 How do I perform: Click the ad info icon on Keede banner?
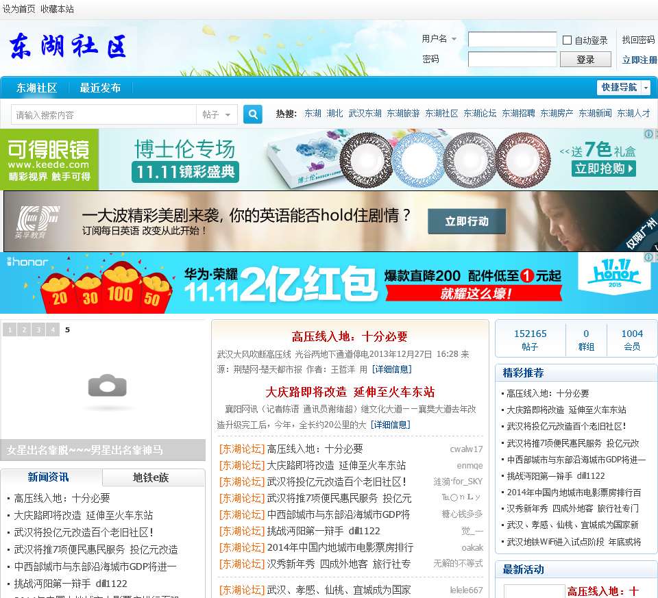coord(648,134)
